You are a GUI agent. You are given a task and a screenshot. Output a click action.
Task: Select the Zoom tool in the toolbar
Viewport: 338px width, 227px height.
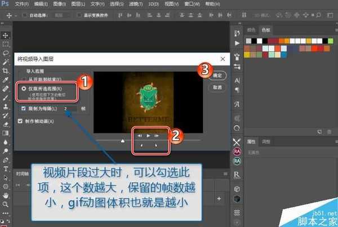[6, 204]
